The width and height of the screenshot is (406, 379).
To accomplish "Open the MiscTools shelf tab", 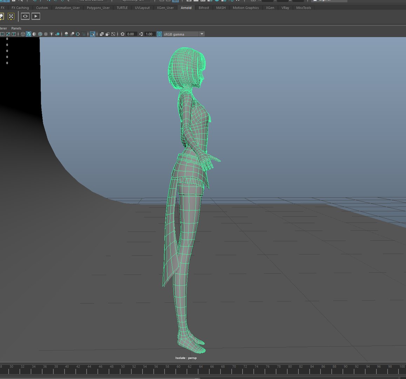I will tap(304, 8).
